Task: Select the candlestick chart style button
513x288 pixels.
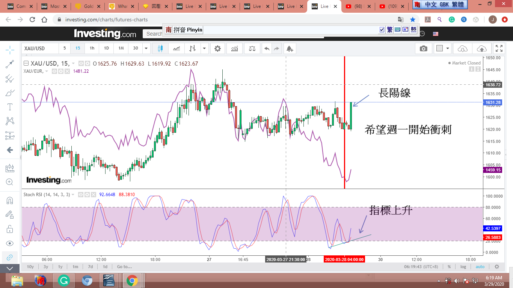Action: (x=161, y=48)
